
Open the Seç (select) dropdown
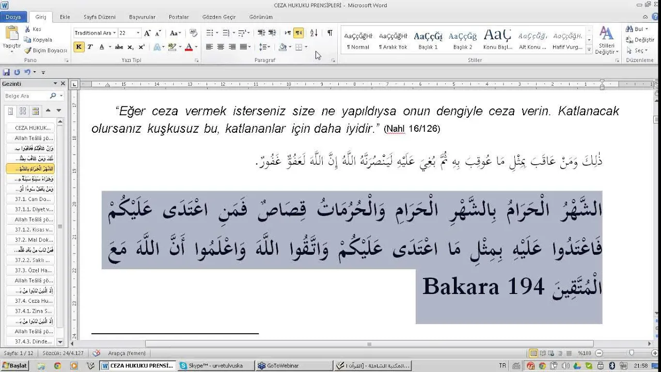pyautogui.click(x=637, y=51)
